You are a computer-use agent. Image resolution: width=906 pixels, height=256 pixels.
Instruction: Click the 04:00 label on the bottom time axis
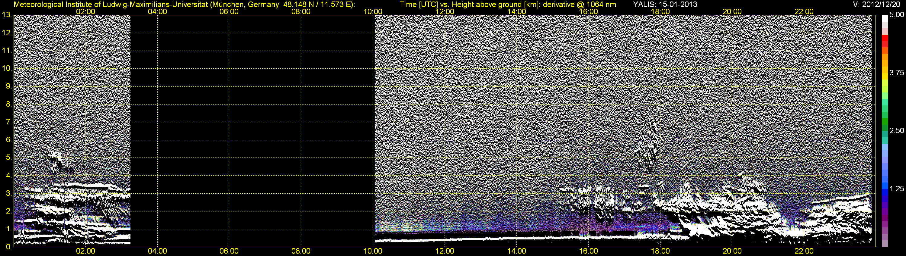(157, 251)
